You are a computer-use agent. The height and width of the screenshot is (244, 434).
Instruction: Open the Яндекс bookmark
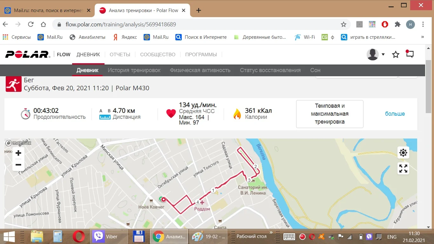125,37
